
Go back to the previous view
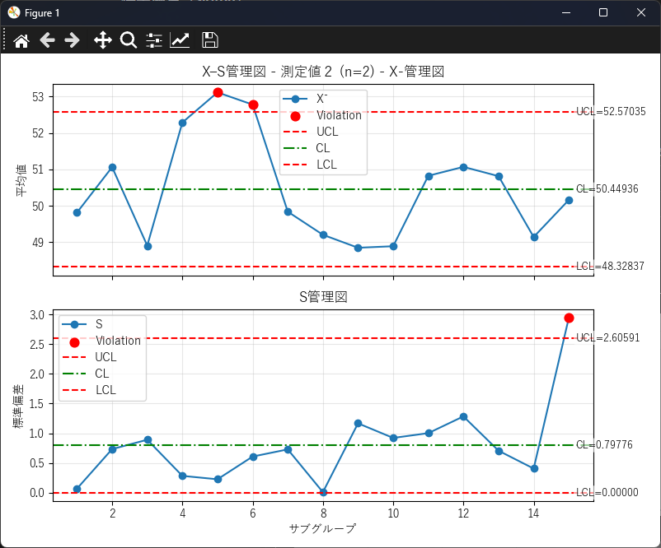tap(47, 40)
